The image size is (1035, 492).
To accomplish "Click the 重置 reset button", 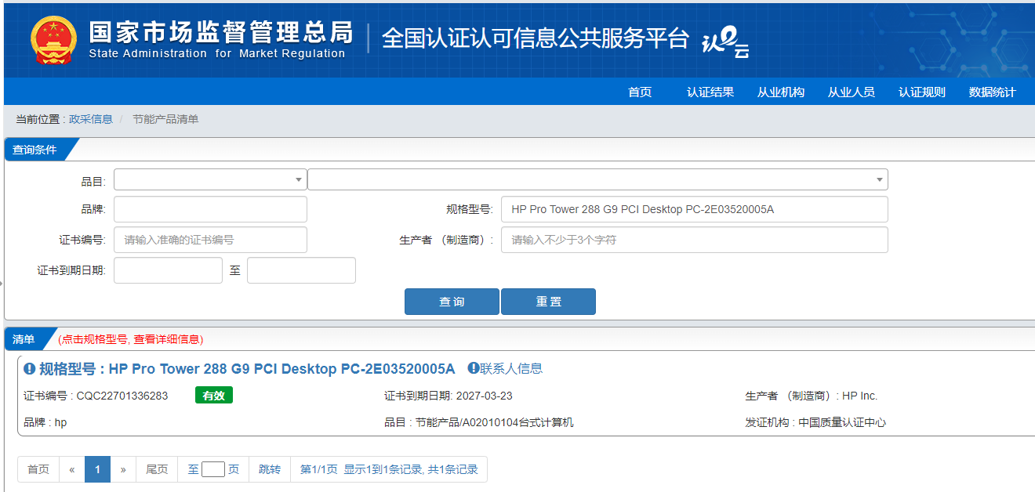I will pyautogui.click(x=548, y=302).
